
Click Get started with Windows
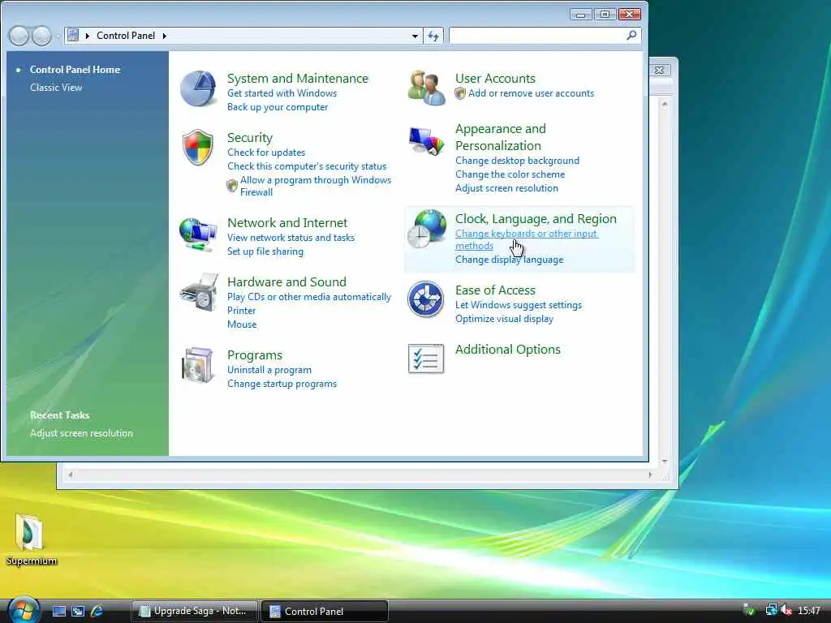[282, 93]
